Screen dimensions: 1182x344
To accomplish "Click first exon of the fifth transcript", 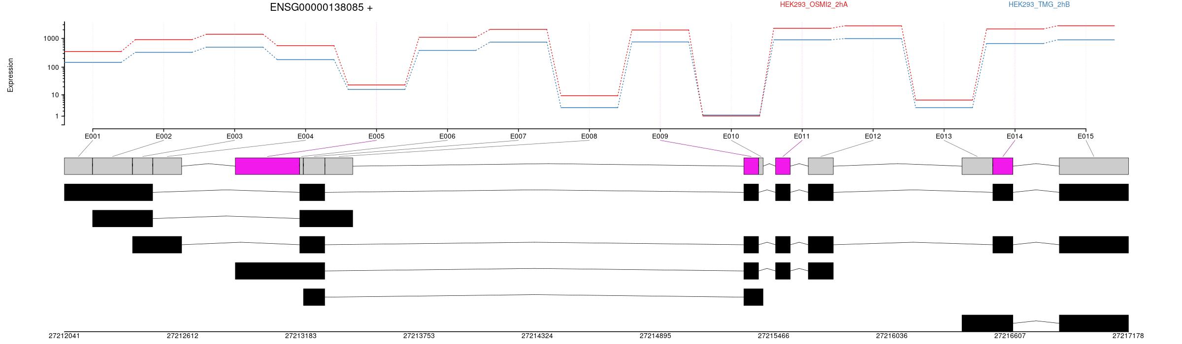I will coord(314,297).
